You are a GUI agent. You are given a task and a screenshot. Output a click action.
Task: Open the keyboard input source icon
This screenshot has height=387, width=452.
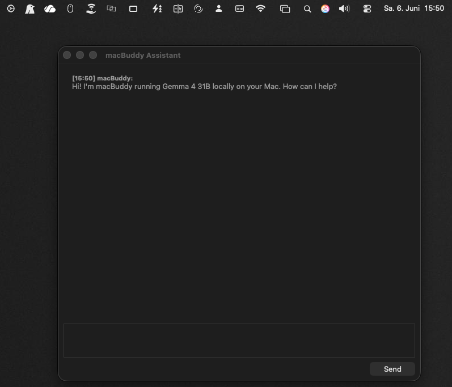point(239,9)
